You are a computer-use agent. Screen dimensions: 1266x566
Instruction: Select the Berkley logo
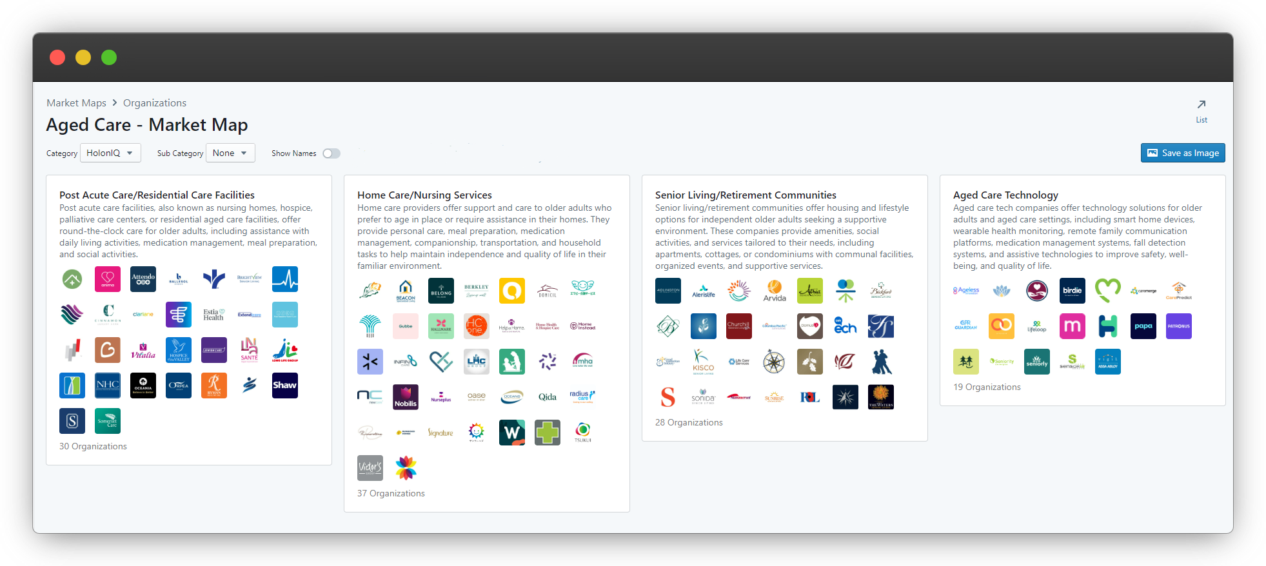[x=477, y=291]
